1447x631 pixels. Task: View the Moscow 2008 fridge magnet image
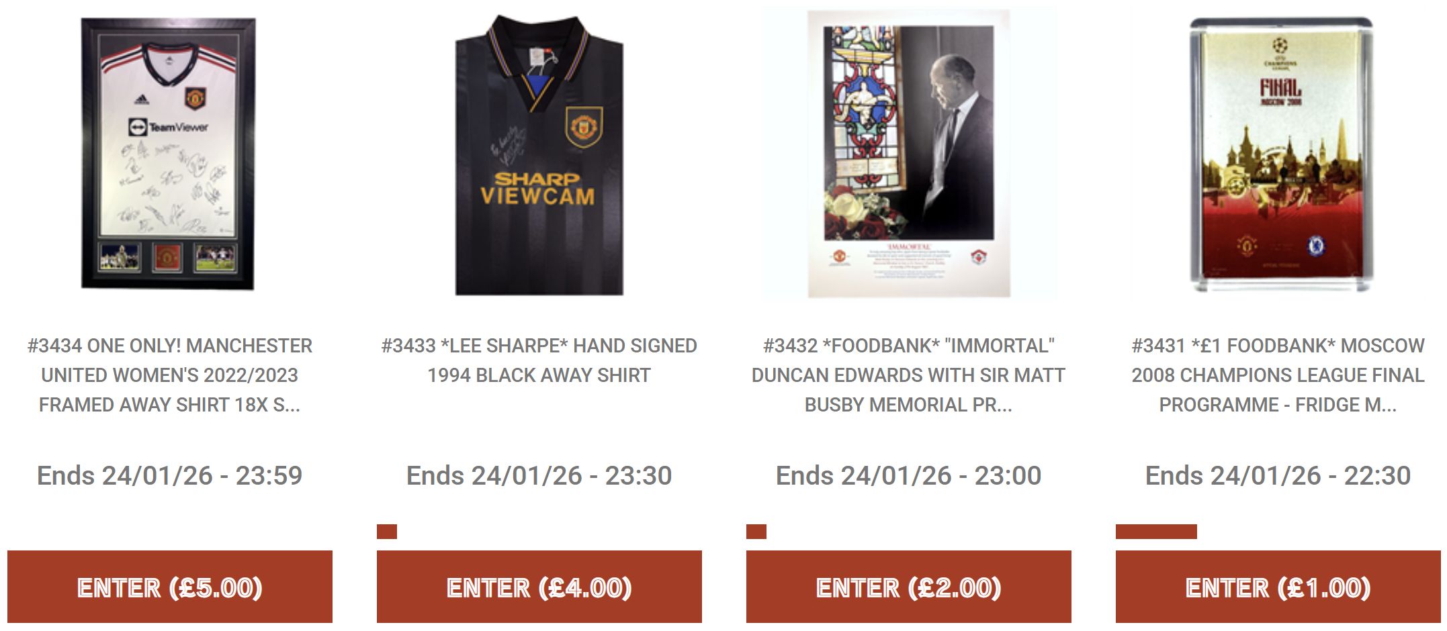pyautogui.click(x=1282, y=155)
